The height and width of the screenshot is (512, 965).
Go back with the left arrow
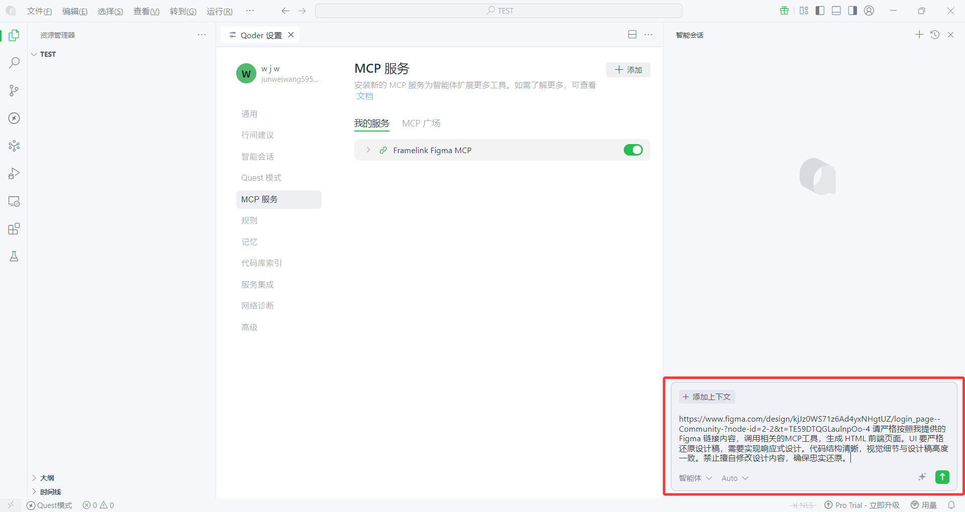click(x=285, y=11)
